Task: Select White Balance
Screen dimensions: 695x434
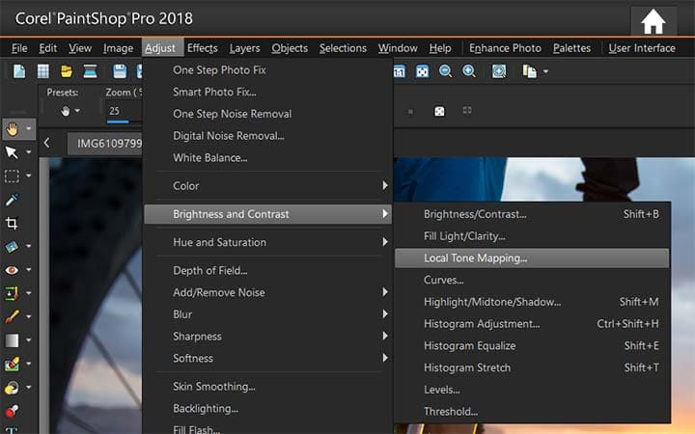Action: [267, 157]
